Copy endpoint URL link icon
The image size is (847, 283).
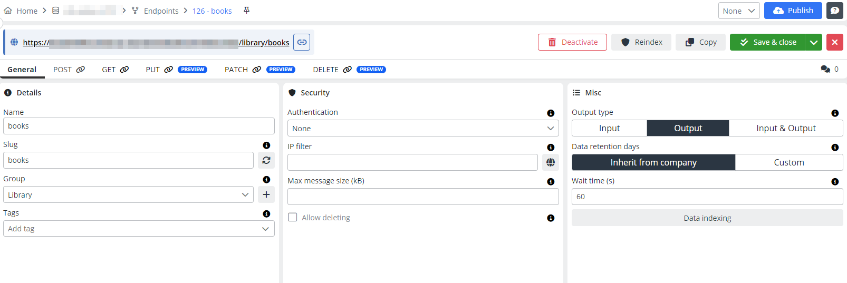point(302,42)
